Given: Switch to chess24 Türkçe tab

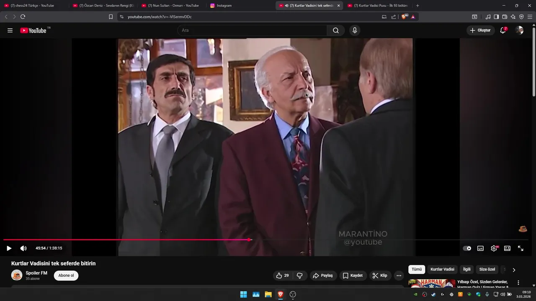Looking at the screenshot, I should point(32,5).
